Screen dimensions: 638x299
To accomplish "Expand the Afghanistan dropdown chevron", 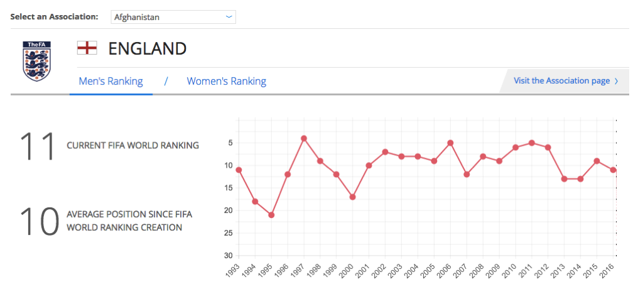I will [x=229, y=17].
